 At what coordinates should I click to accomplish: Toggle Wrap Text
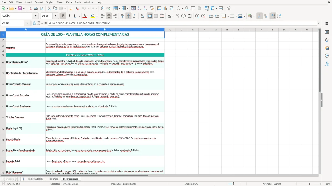click(x=142, y=16)
